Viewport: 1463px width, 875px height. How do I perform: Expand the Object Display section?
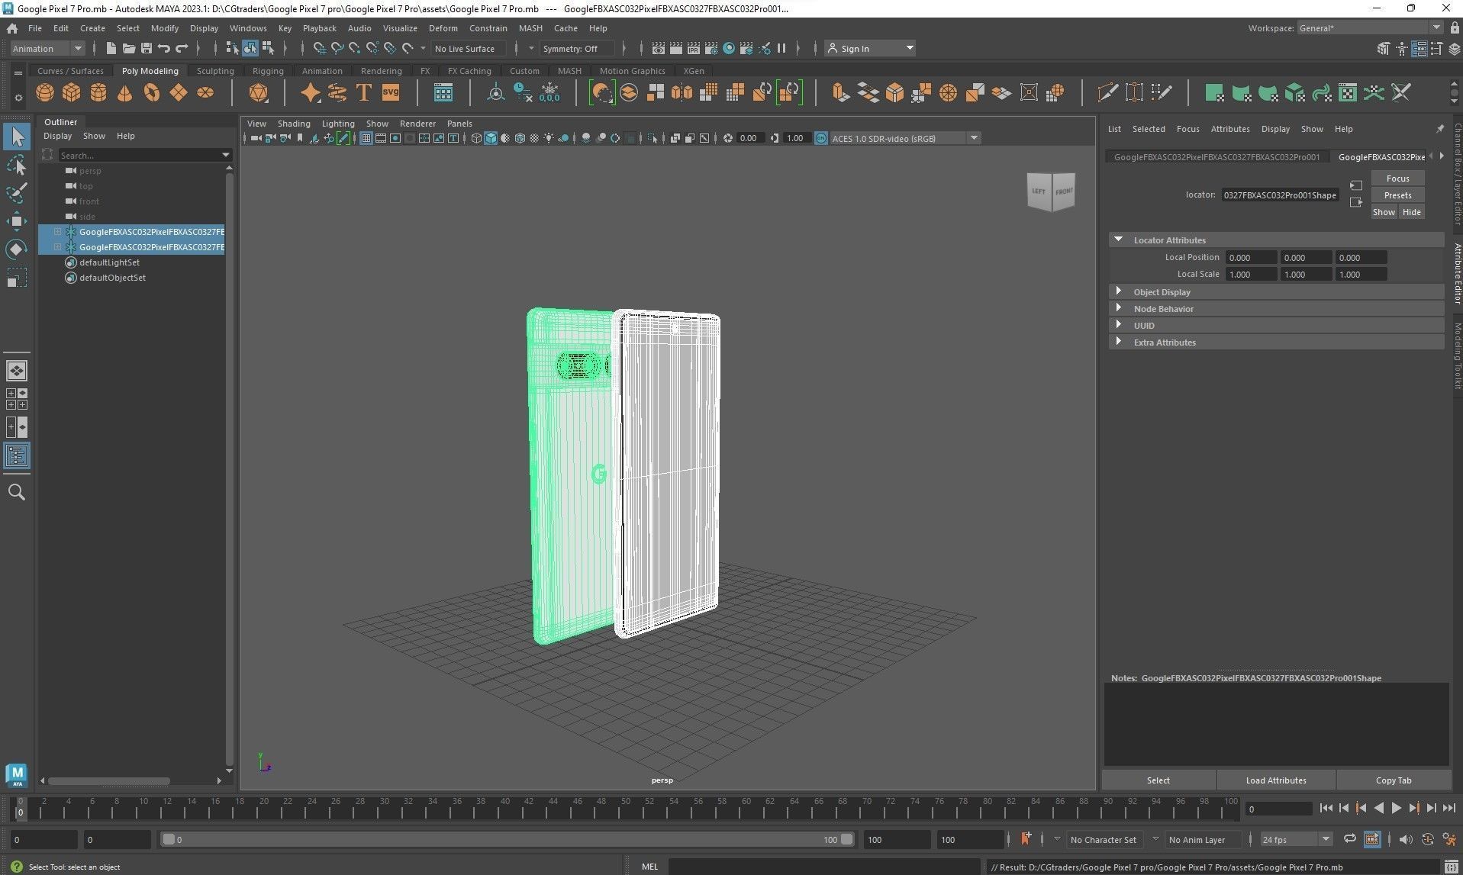point(1119,291)
